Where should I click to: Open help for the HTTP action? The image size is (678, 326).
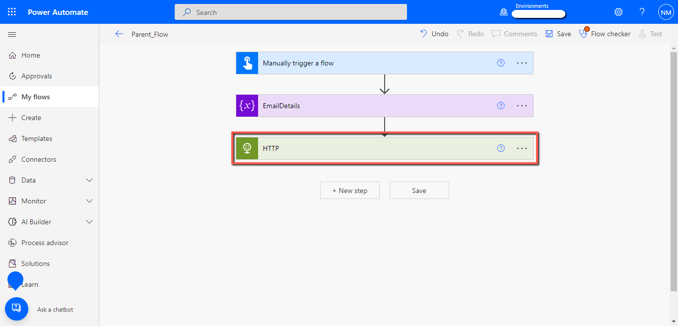pos(501,148)
